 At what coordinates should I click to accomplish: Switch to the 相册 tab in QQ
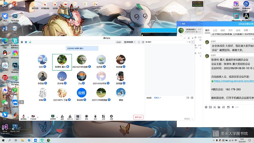pos(223,30)
